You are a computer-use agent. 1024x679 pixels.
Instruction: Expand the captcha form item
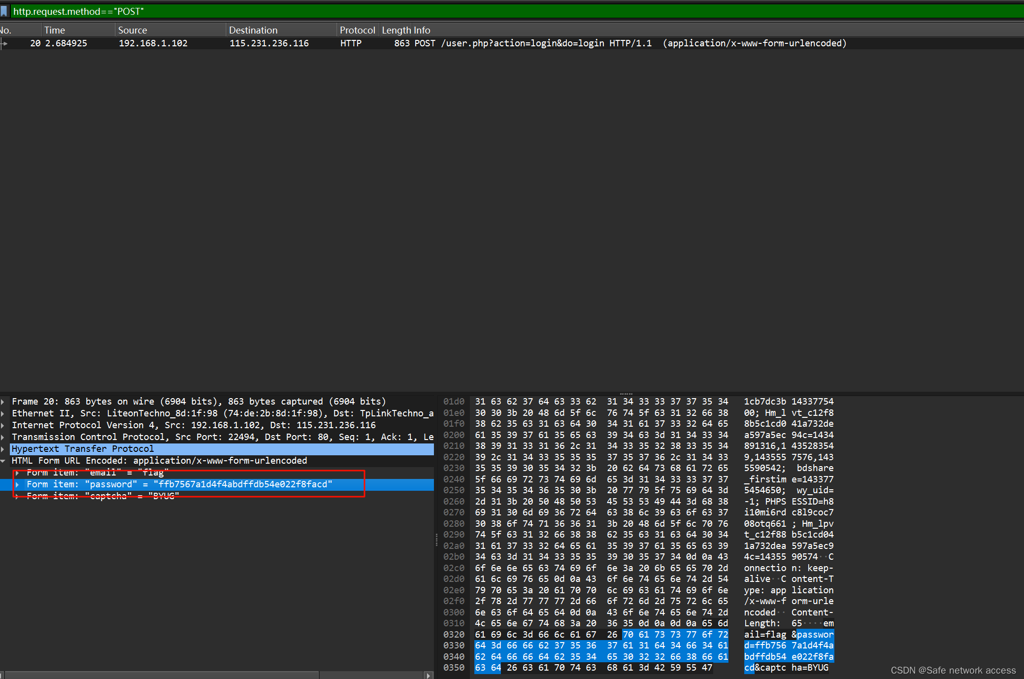[x=18, y=496]
